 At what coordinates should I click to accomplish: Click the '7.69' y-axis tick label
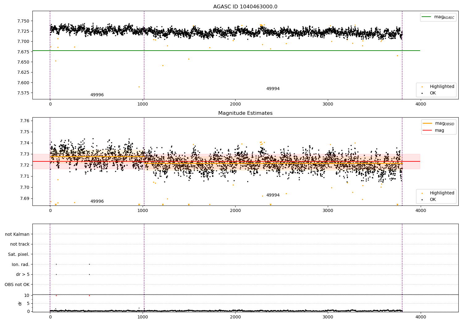click(x=24, y=198)
